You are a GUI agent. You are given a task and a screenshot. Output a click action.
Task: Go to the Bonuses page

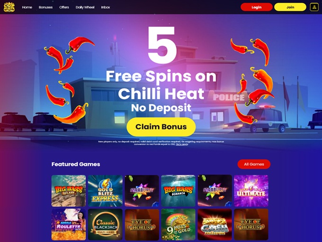click(45, 7)
